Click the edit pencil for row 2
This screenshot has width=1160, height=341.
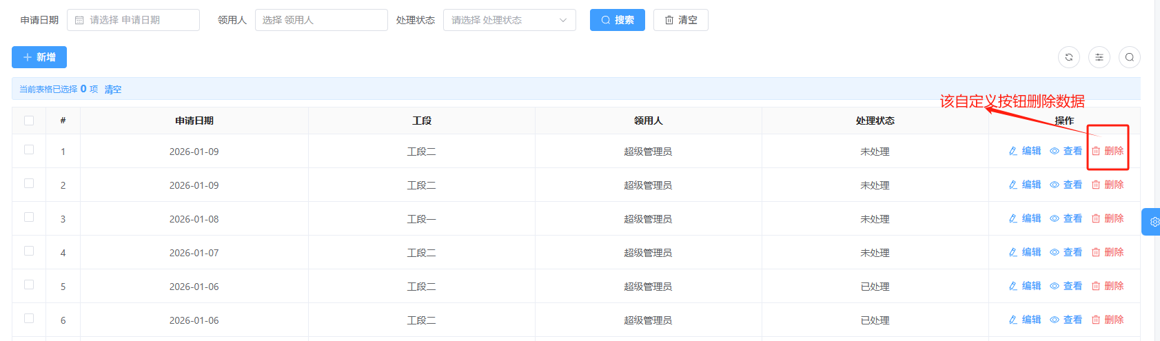(1013, 185)
